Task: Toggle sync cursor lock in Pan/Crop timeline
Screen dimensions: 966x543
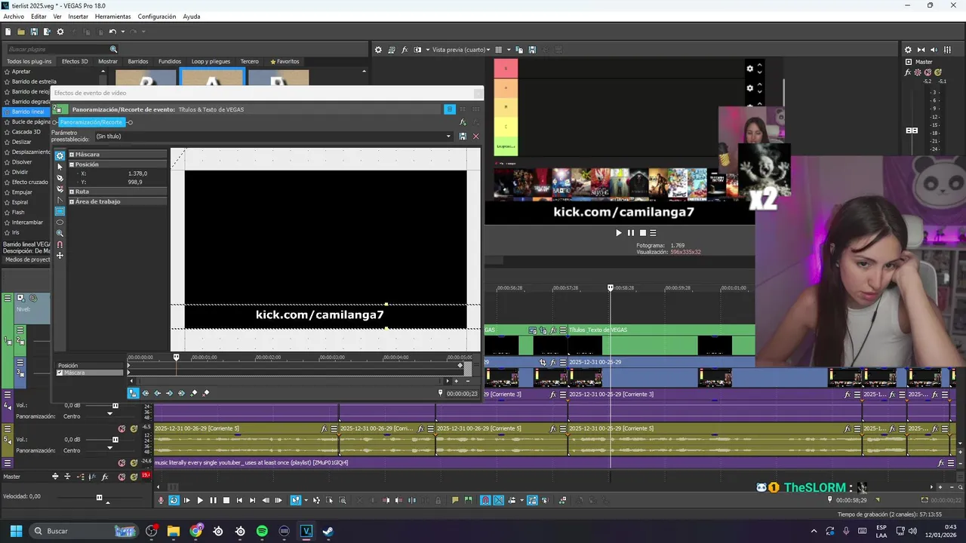Action: tap(133, 393)
